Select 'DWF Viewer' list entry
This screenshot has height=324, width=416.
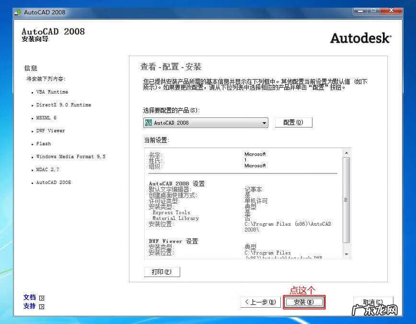(50, 130)
